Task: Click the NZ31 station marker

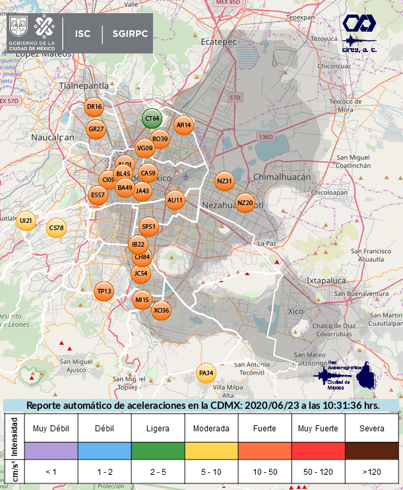Action: point(225,181)
